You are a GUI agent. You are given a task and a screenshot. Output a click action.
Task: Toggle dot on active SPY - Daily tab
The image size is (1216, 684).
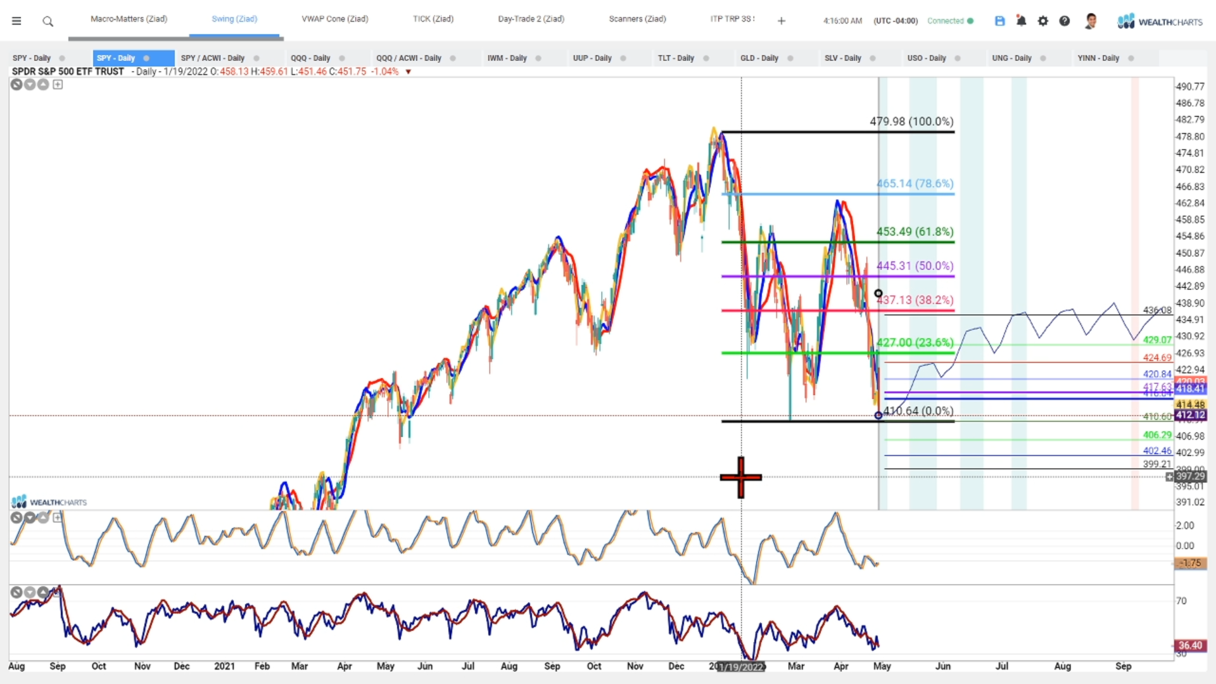click(146, 58)
